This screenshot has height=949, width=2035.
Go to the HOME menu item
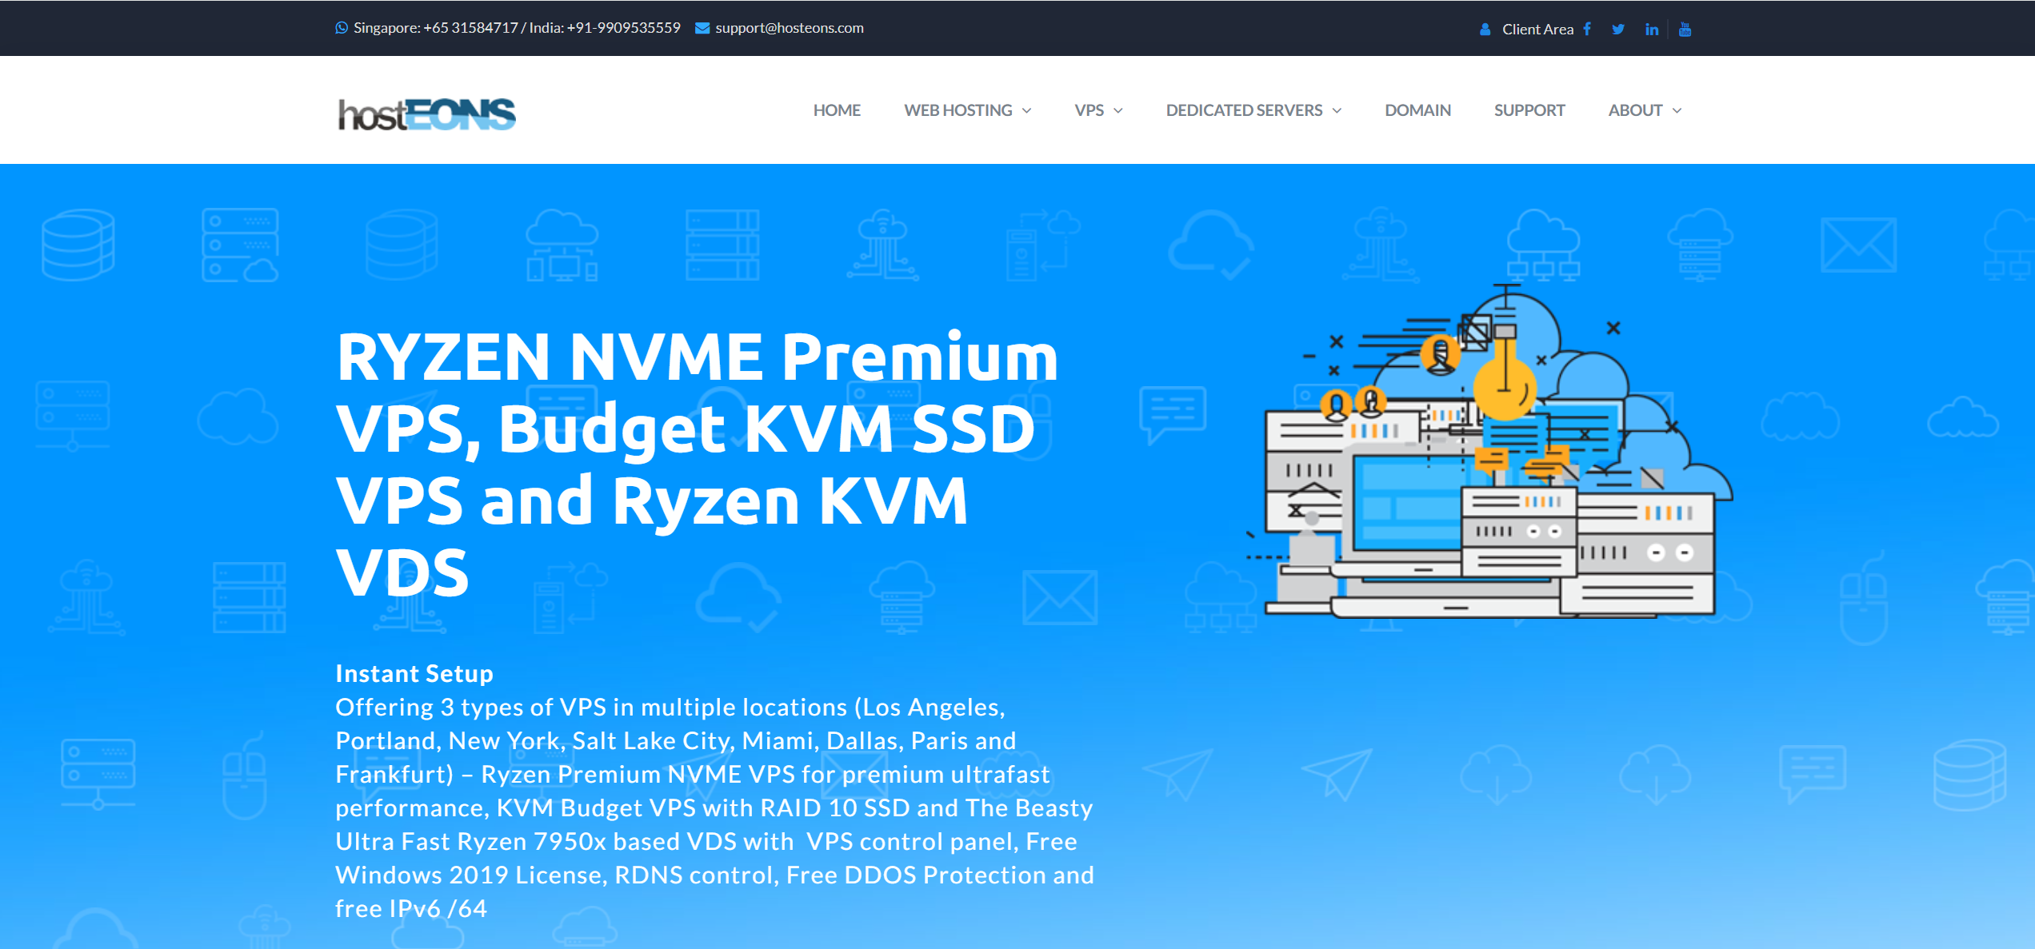click(837, 110)
